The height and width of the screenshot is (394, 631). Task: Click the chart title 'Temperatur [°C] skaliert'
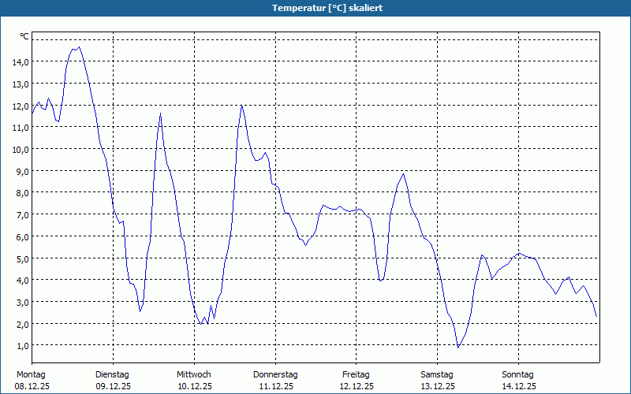327,8
